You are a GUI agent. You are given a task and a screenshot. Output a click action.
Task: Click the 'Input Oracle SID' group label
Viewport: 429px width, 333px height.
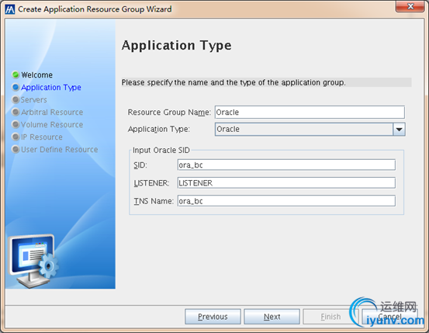tap(161, 150)
